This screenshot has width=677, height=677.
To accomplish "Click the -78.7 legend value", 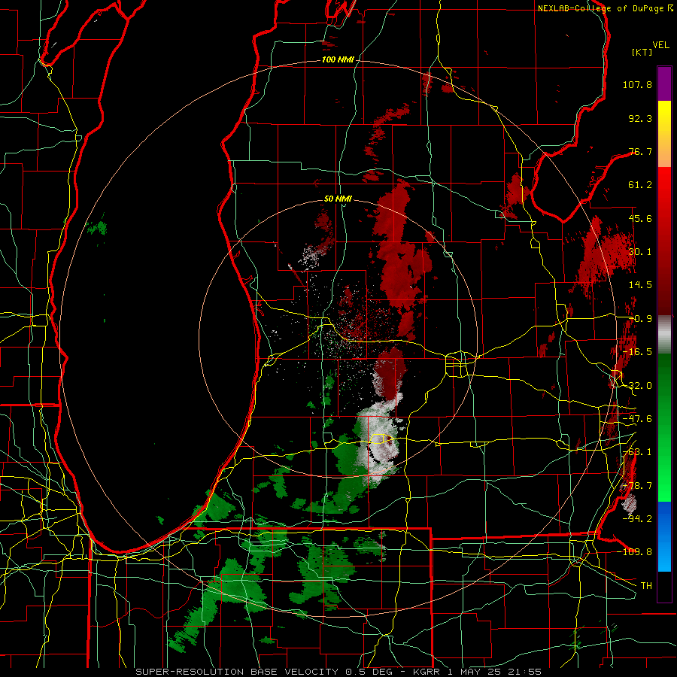I will click(637, 486).
